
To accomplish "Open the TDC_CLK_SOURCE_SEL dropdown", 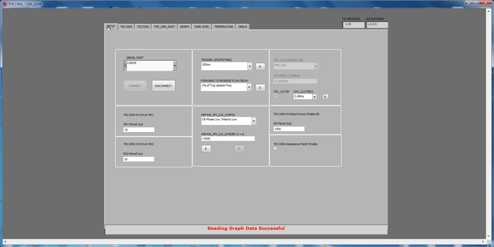I will click(x=316, y=66).
